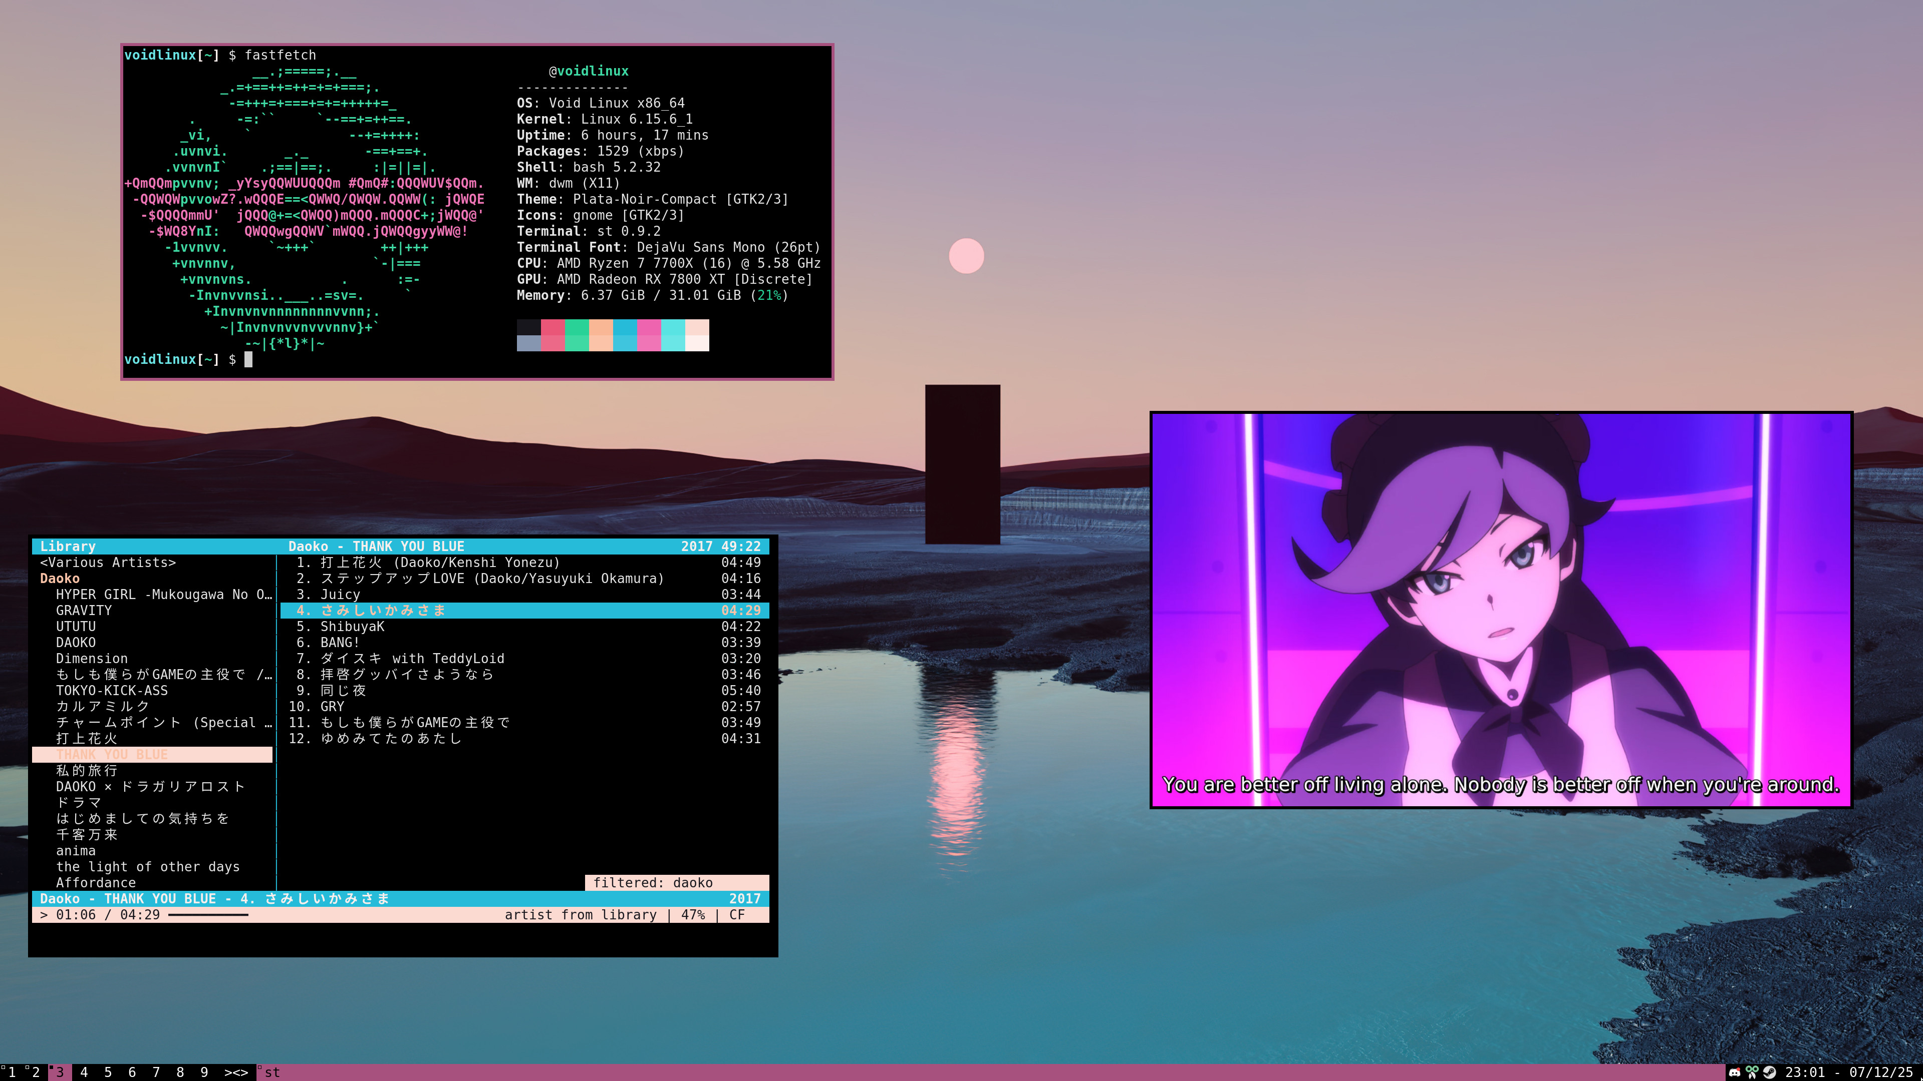Viewport: 1923px width, 1081px height.
Task: Select '<Various Artists>' in cmus Library
Action: (108, 563)
